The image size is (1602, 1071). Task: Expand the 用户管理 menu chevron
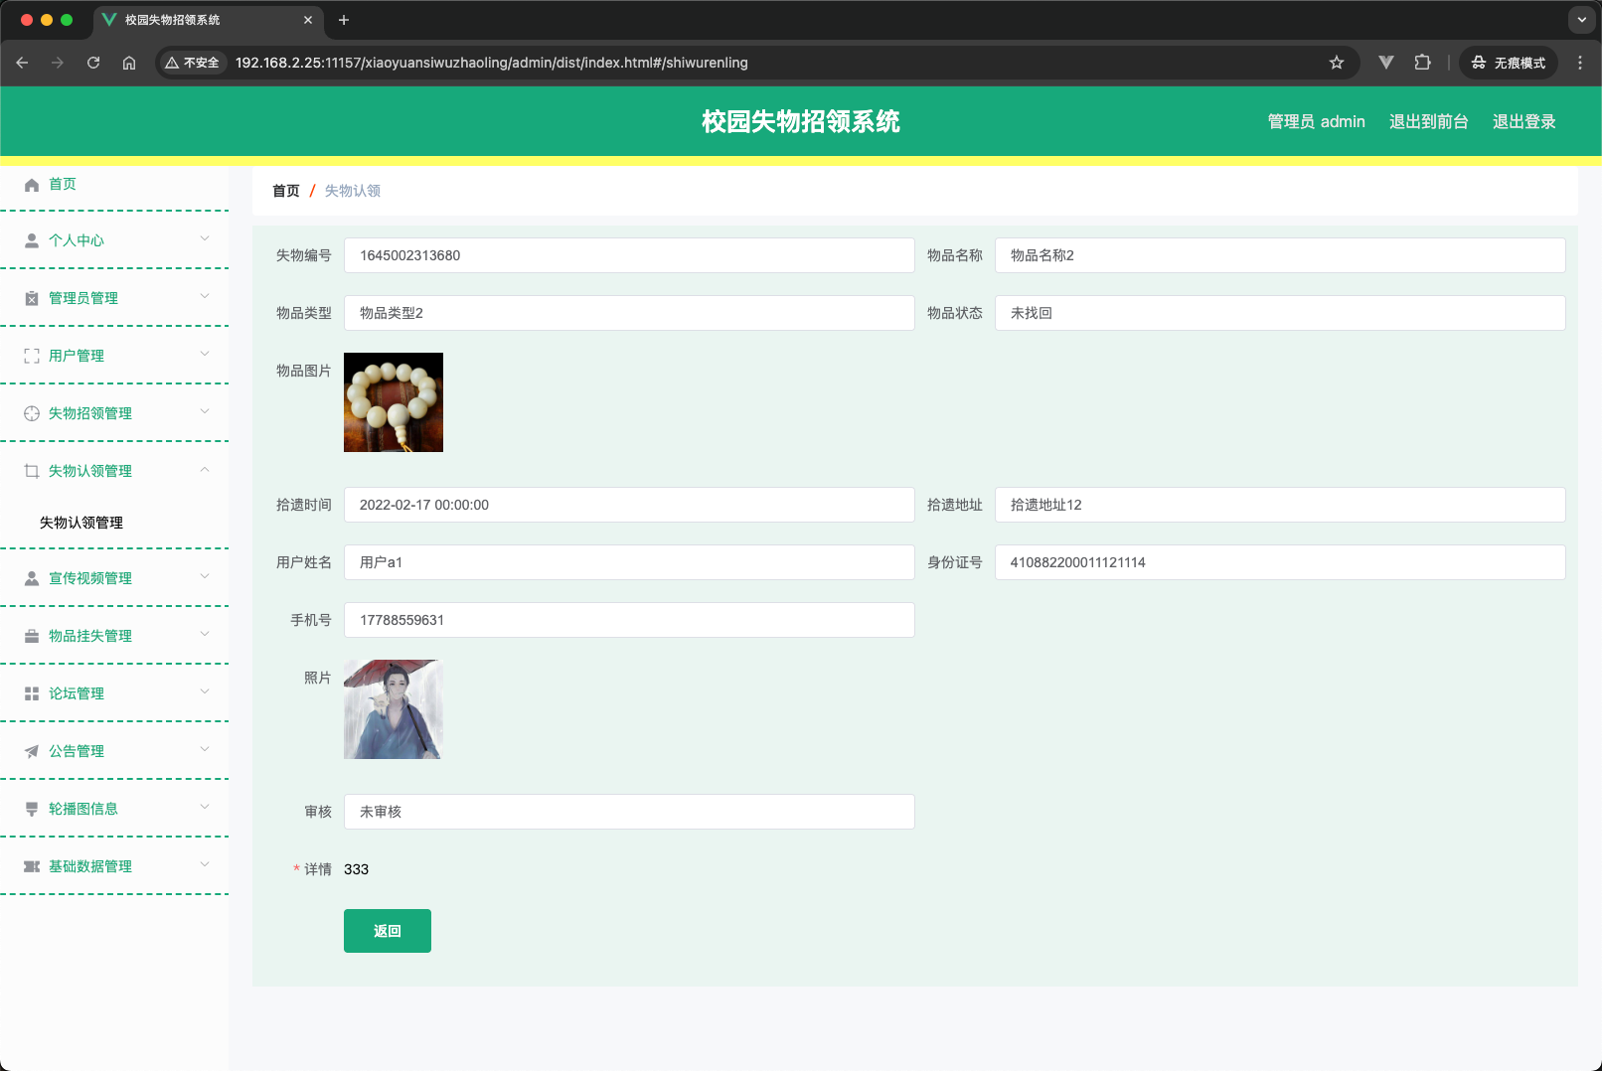(205, 354)
